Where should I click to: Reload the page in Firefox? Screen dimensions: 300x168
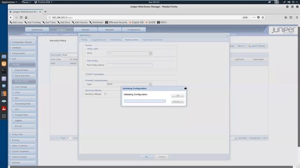pos(21,17)
